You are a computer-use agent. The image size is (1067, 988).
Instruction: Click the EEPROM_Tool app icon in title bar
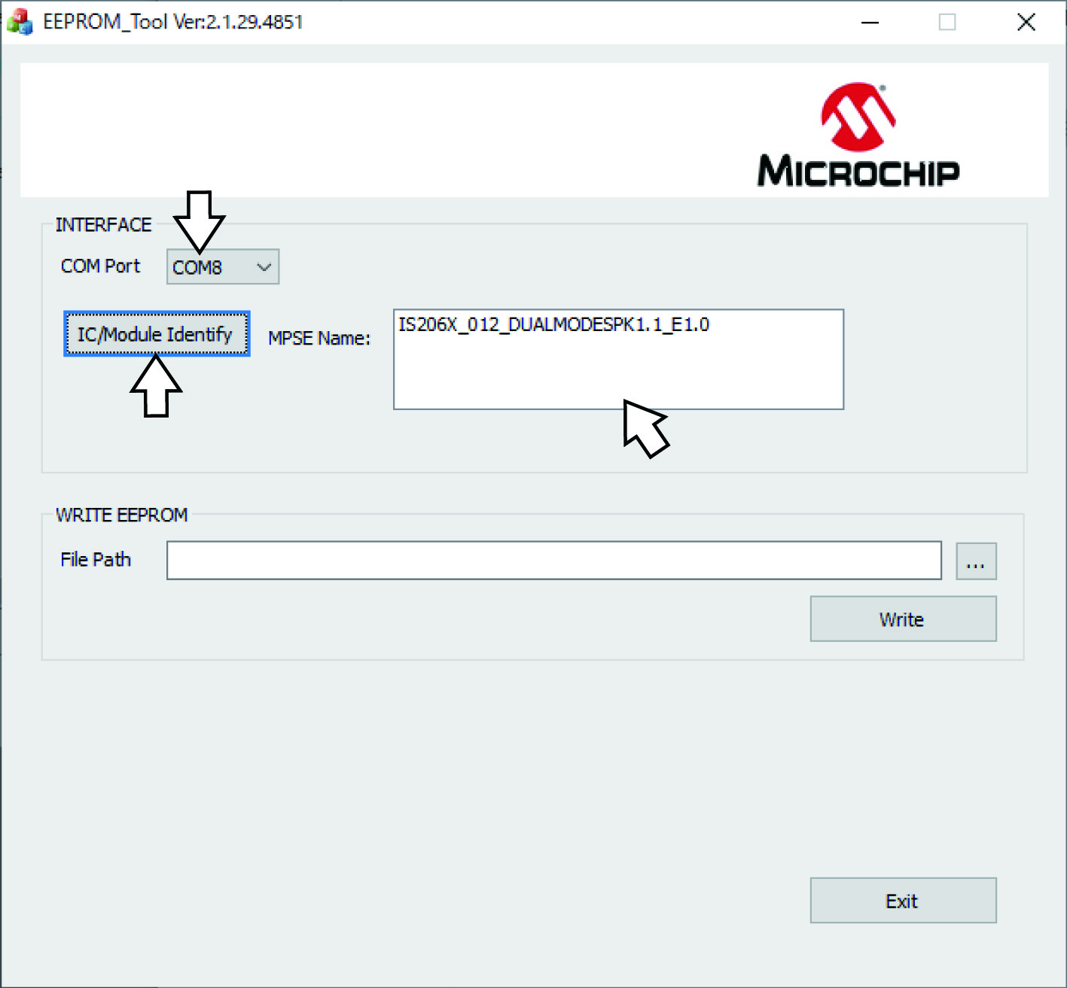(20, 22)
